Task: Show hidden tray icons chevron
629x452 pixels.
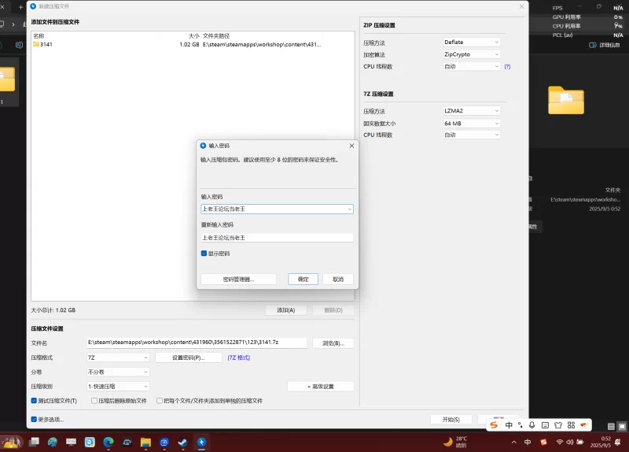Action: (514, 442)
